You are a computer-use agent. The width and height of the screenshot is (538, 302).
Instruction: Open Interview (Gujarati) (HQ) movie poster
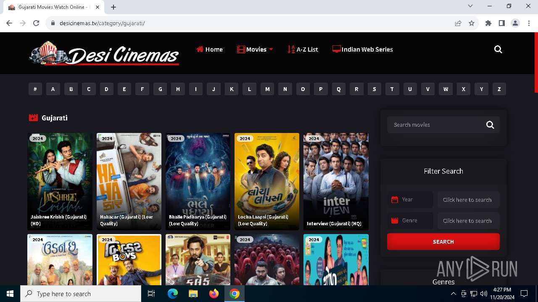[336, 182]
